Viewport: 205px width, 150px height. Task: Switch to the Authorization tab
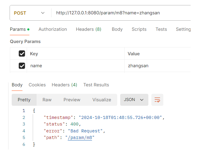pos(53,29)
